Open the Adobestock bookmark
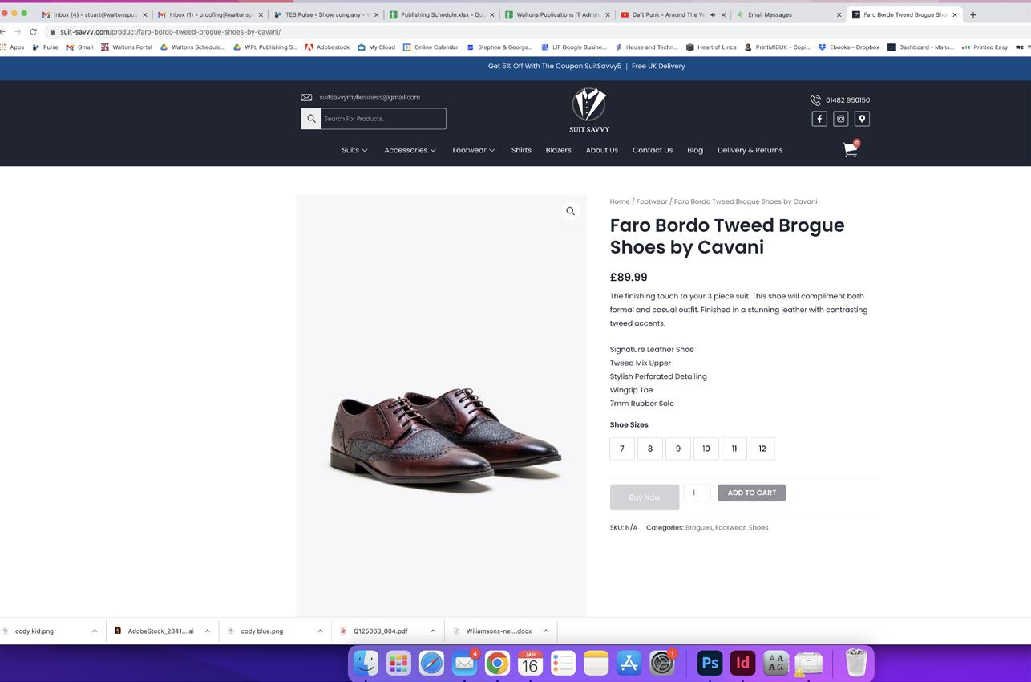The width and height of the screenshot is (1031, 682). click(x=327, y=47)
